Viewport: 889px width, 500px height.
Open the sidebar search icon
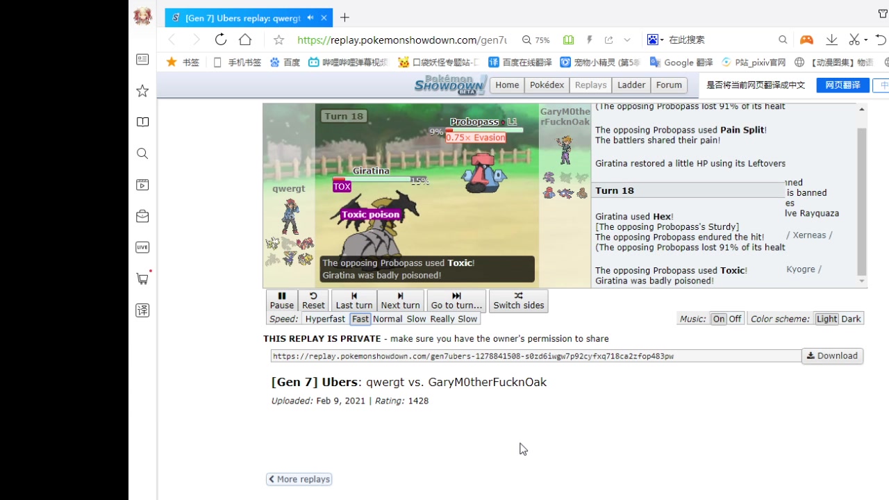(142, 153)
